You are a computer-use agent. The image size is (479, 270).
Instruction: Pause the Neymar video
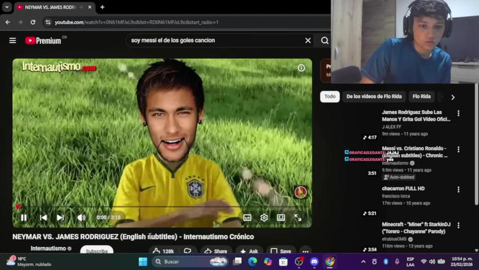point(24,217)
